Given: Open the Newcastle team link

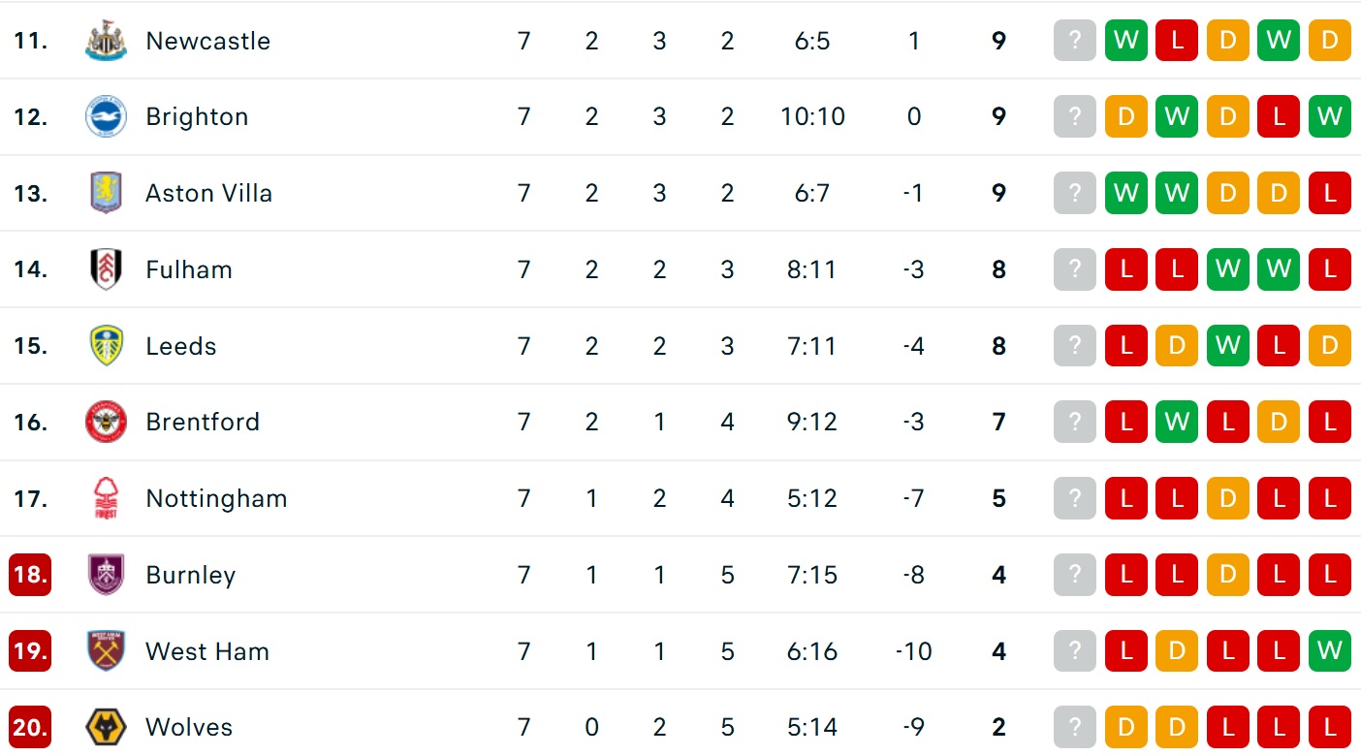Looking at the screenshot, I should point(207,42).
